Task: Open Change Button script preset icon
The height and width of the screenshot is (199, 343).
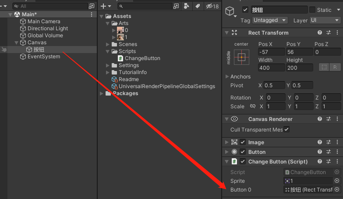Action: point(329,161)
